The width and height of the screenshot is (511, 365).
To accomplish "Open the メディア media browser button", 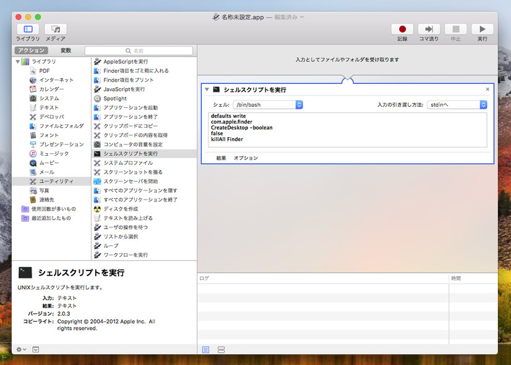I will tap(56, 29).
